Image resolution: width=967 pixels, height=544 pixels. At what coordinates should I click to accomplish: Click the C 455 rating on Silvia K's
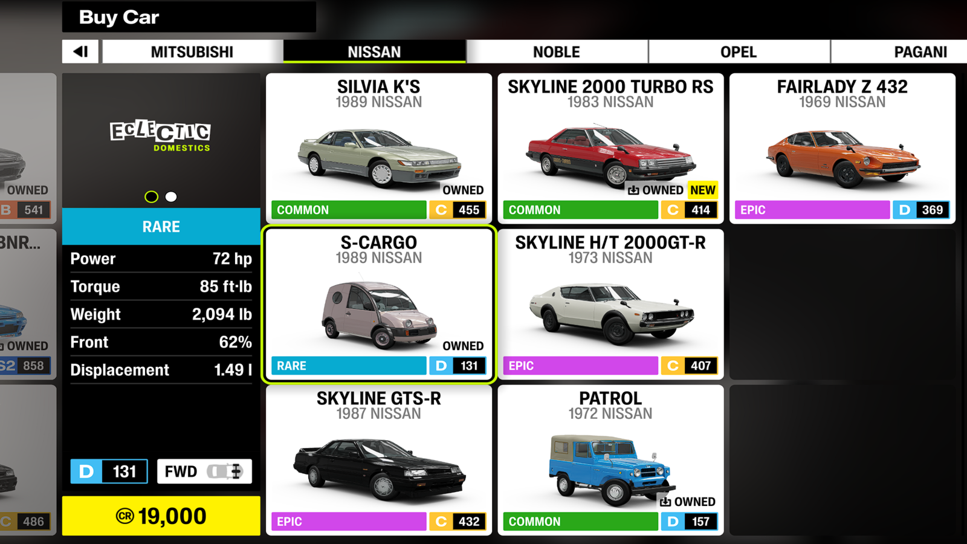458,210
